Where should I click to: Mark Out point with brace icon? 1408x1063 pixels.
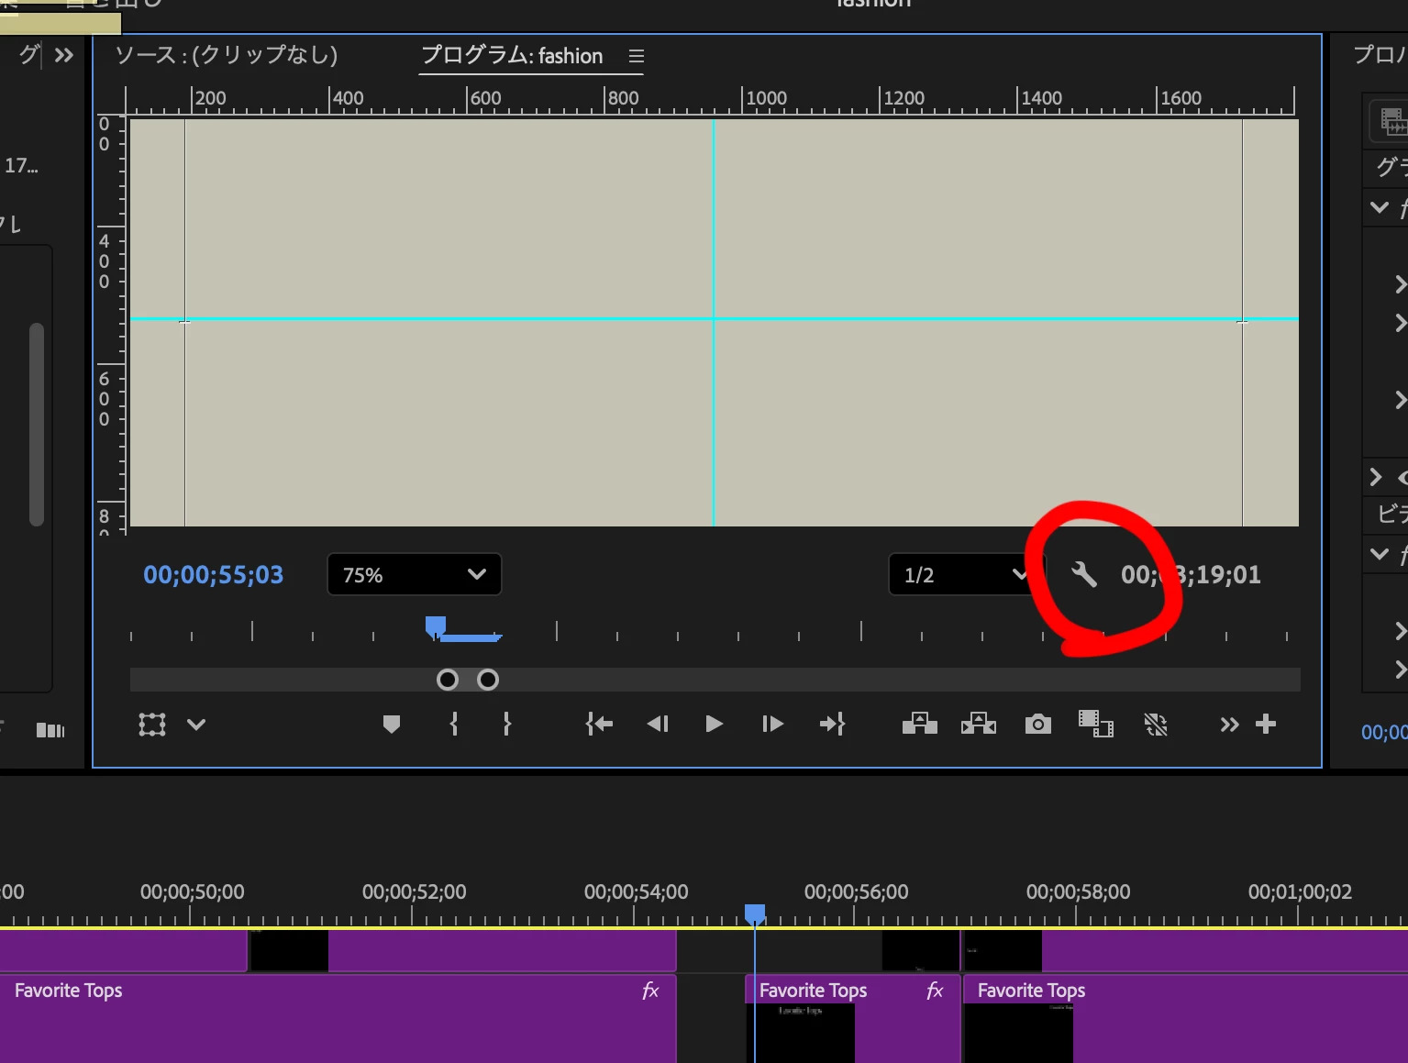[x=506, y=725]
